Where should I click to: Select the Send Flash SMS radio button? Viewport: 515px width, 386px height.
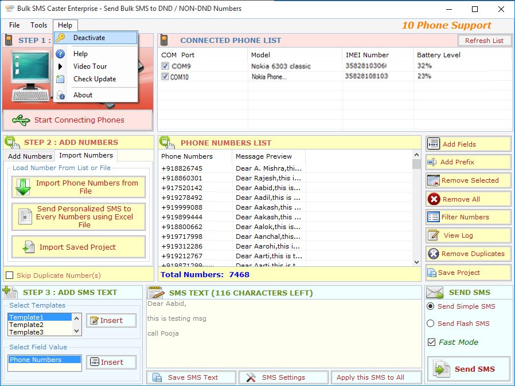[x=431, y=324]
